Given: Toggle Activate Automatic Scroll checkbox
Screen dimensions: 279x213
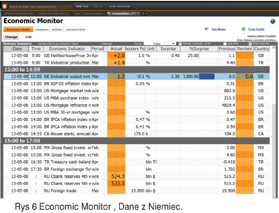Looking at the screenshot, I should pos(180,44).
